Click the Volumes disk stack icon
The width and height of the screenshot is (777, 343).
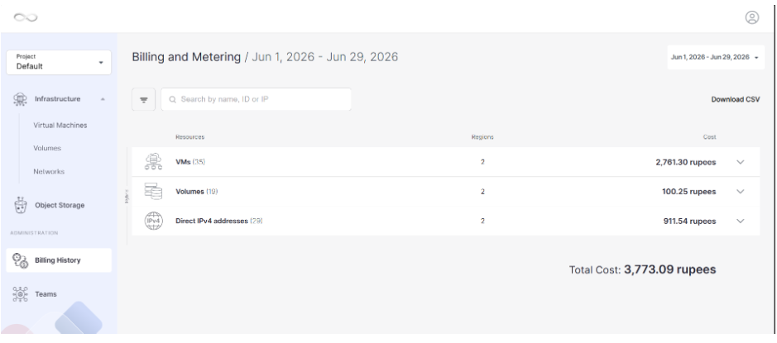pyautogui.click(x=153, y=191)
